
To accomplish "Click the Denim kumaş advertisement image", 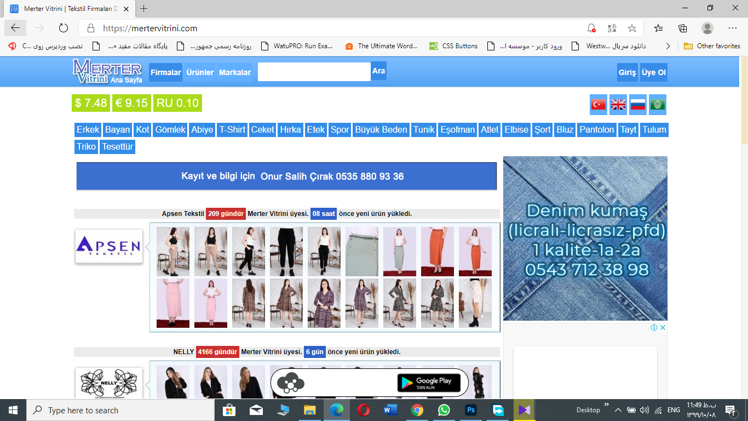I will [585, 238].
